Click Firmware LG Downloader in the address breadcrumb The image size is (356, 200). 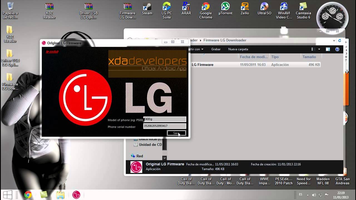[225, 40]
